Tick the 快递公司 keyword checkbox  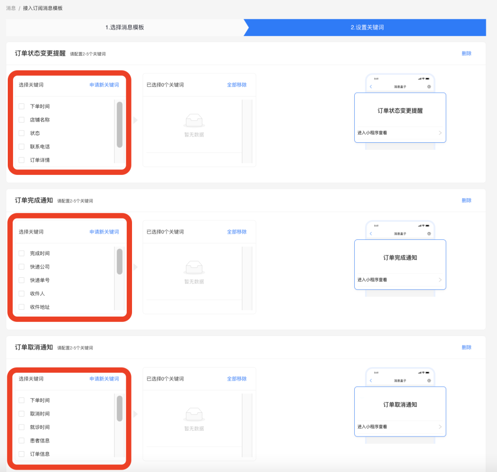pyautogui.click(x=21, y=267)
